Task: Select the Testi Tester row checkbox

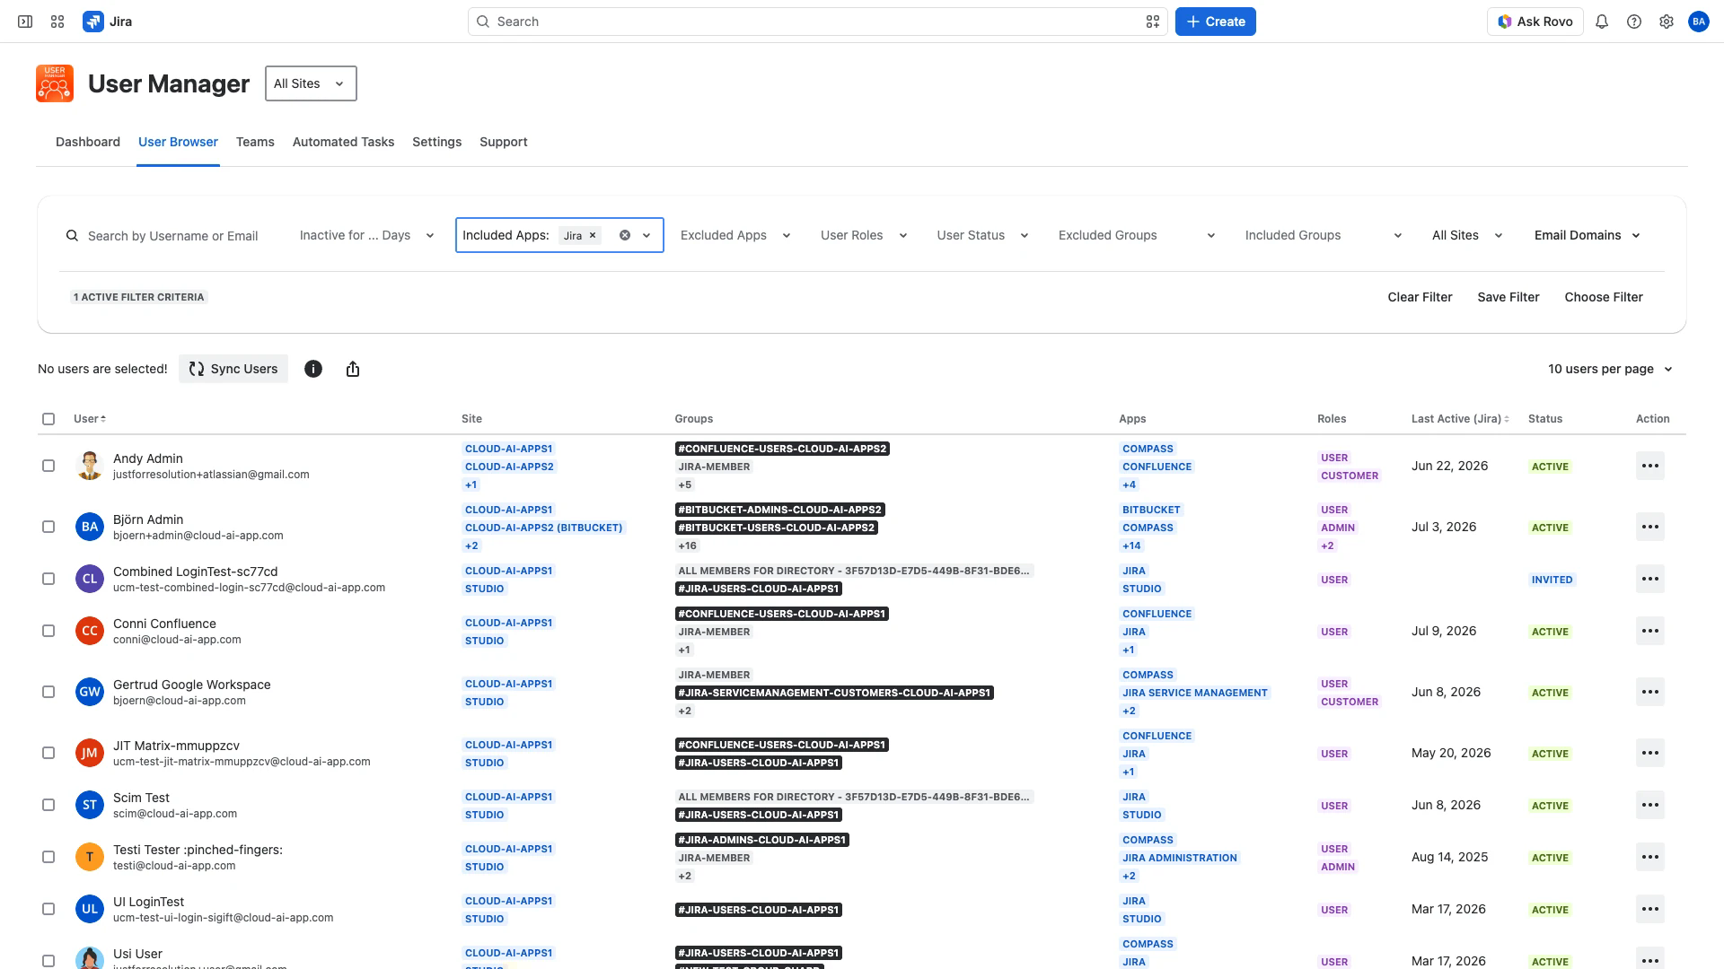Action: tap(48, 857)
